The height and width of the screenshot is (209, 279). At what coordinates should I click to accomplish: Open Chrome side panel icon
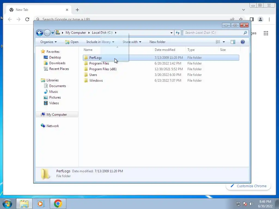[x=251, y=19]
